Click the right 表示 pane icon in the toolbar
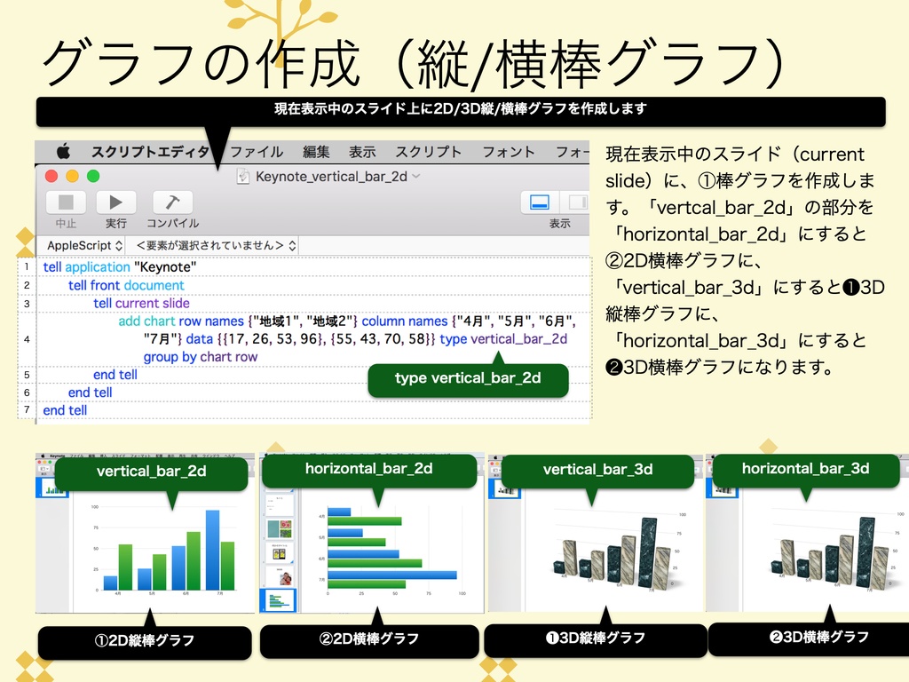The height and width of the screenshot is (682, 909). (576, 203)
